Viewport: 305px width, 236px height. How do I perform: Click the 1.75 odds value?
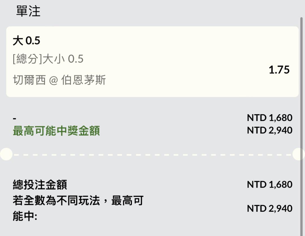pos(279,70)
